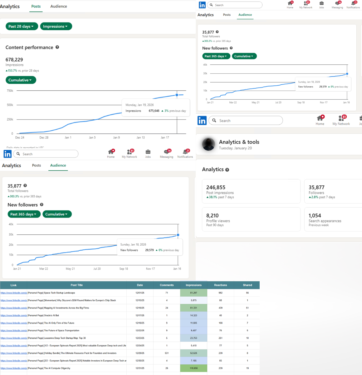
Task: Click the profile photo beside Analytics & tools
Action: [208, 144]
